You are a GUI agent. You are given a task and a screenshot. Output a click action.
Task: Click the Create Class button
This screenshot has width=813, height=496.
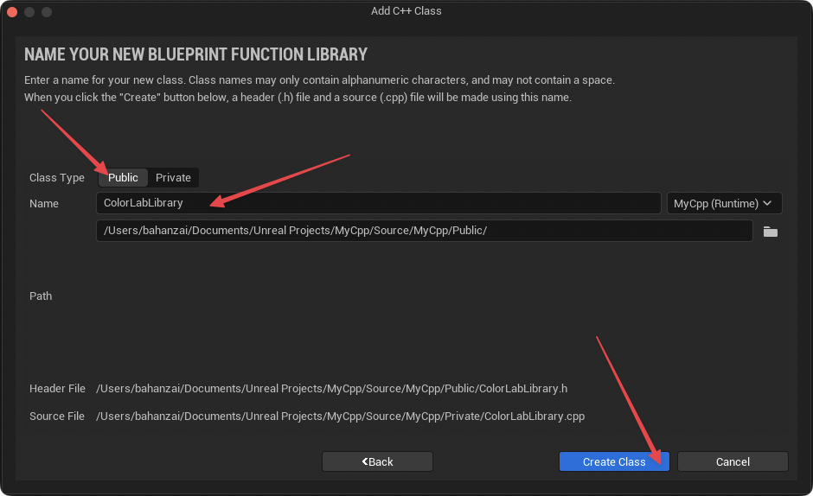coord(614,461)
